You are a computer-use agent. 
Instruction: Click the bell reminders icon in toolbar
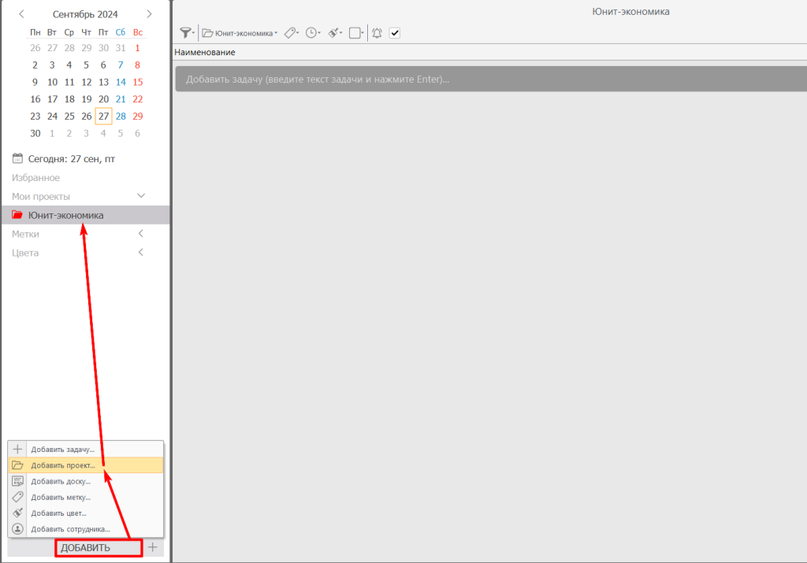tap(377, 33)
